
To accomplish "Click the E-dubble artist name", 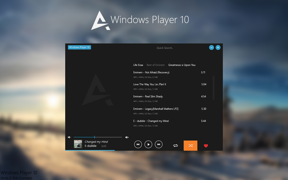I will [91, 146].
